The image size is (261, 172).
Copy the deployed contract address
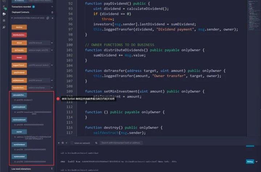pos(48,17)
